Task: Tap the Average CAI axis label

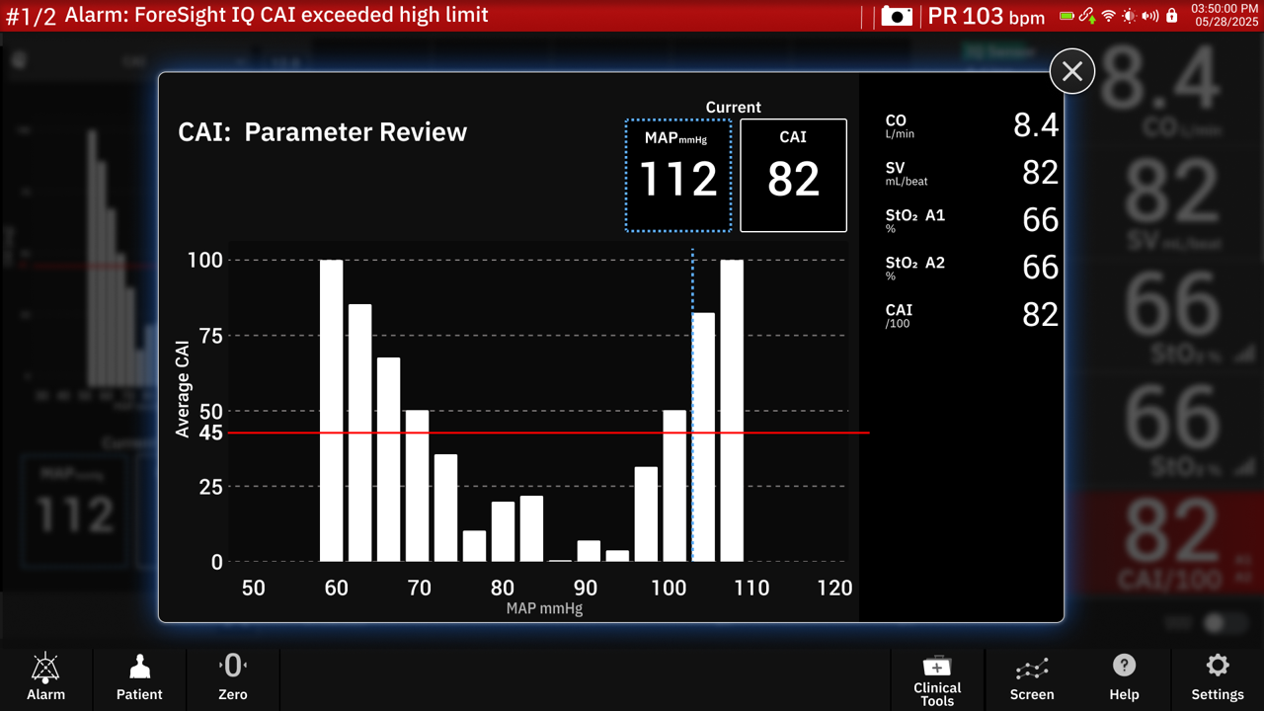Action: [183, 389]
